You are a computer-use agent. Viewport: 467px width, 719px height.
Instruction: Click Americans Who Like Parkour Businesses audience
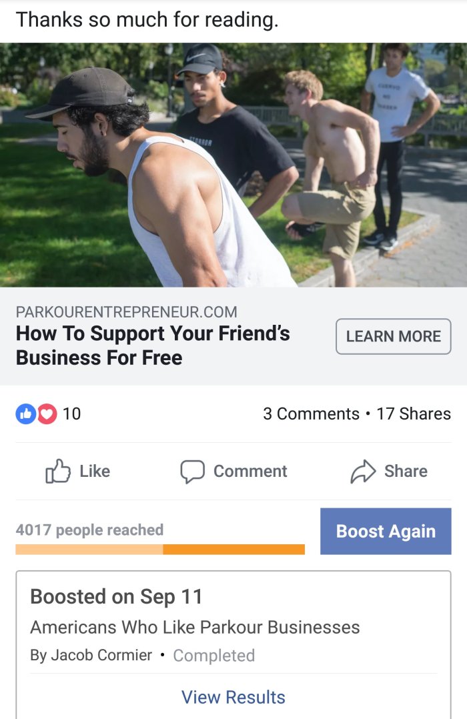click(x=195, y=627)
